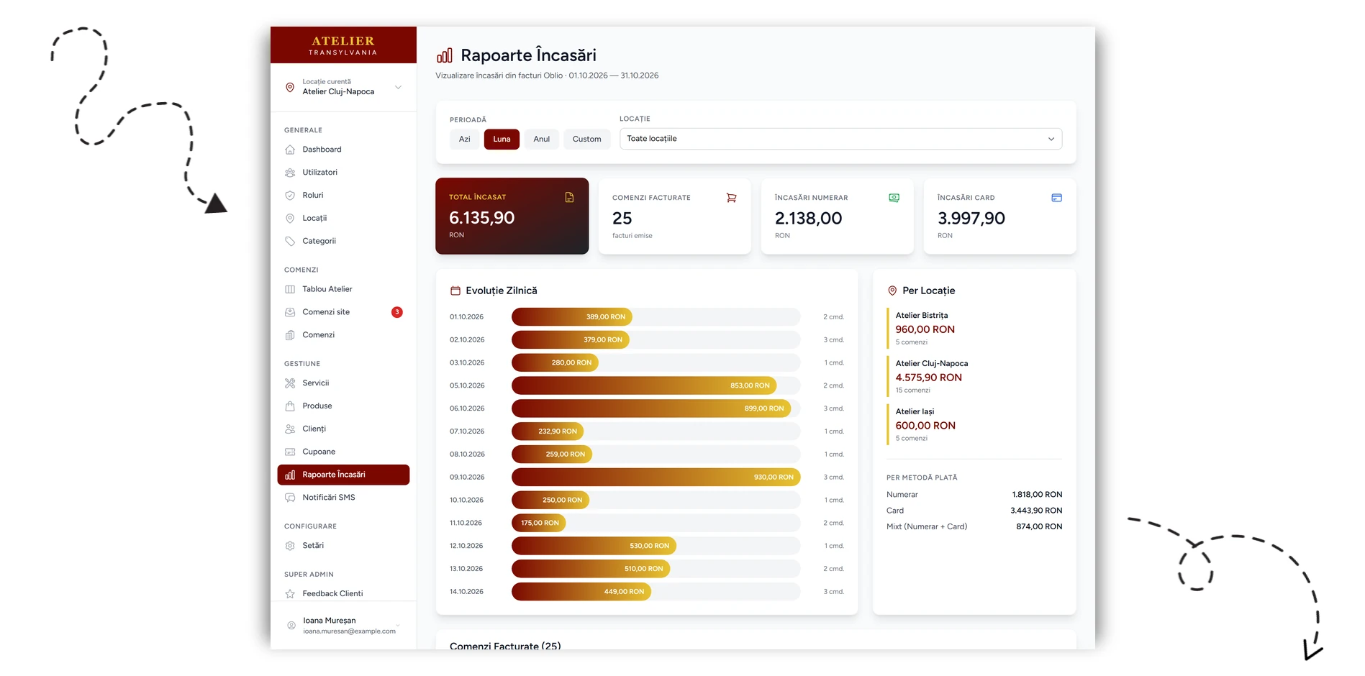The width and height of the screenshot is (1365, 676).
Task: Click the Per Locație pin icon
Action: point(892,291)
